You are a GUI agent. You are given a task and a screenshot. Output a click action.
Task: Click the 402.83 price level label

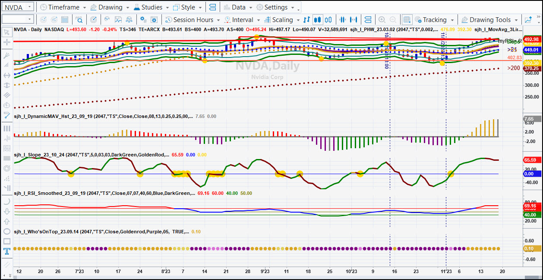point(515,57)
